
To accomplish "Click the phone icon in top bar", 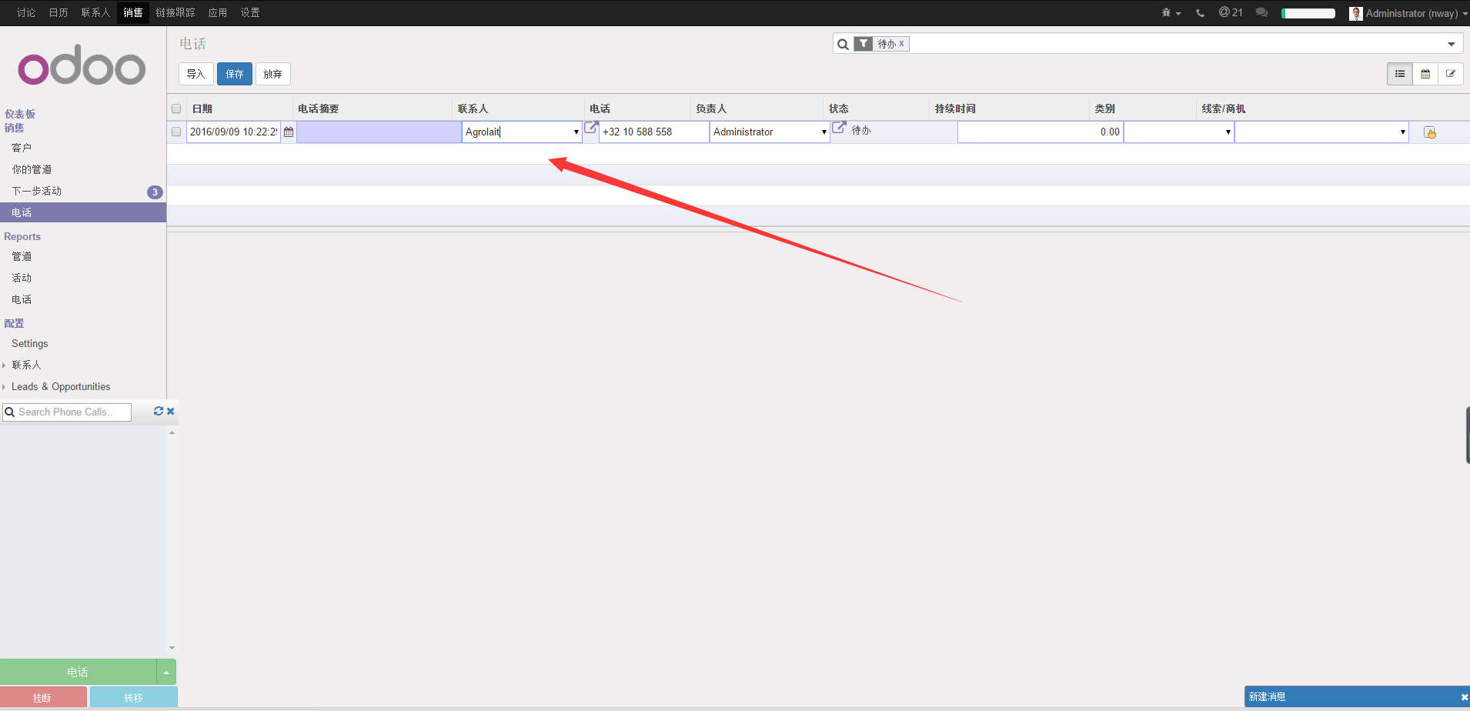I will coord(1200,13).
